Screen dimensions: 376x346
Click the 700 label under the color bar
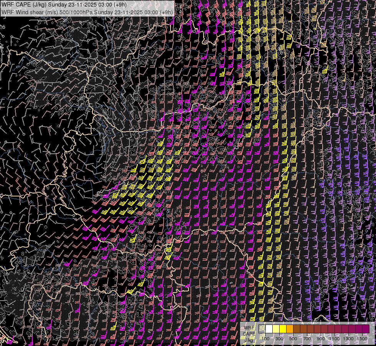pyautogui.click(x=307, y=339)
